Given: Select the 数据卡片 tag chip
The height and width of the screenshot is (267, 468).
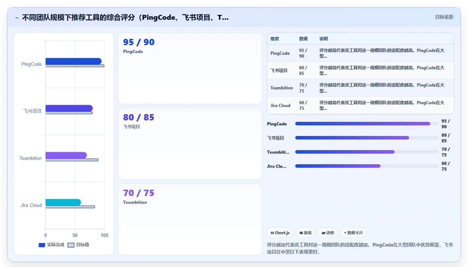Looking at the screenshot, I should click(x=353, y=233).
